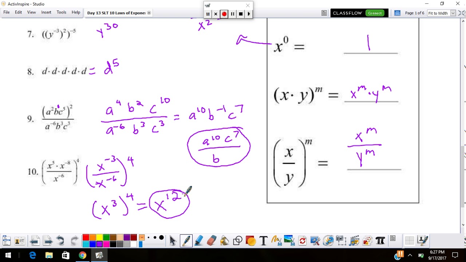The width and height of the screenshot is (466, 262).
Task: Click the page icon left of ClassFlow
Action: pyautogui.click(x=324, y=13)
